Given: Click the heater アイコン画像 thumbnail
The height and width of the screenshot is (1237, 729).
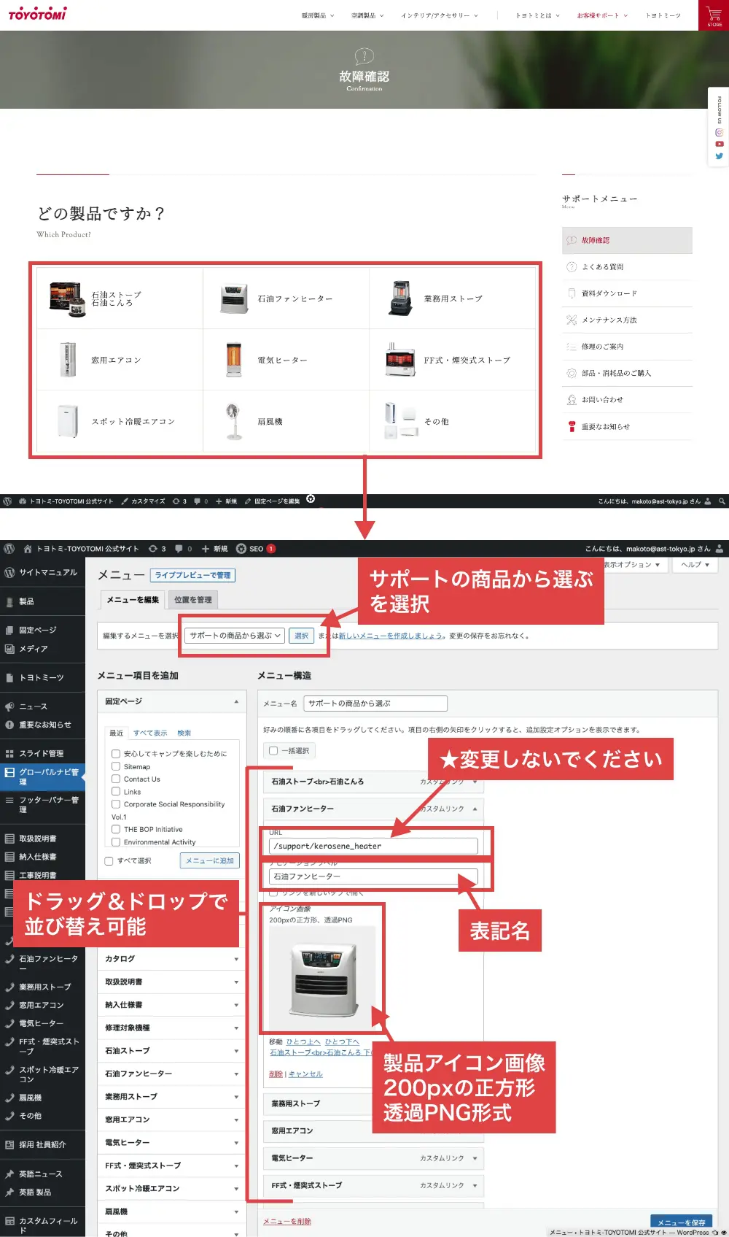Looking at the screenshot, I should (x=323, y=978).
